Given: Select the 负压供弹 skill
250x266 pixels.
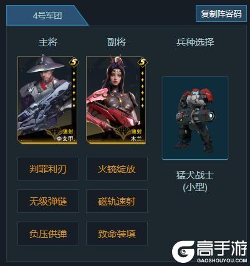Looking at the screenshot, I should (x=48, y=234).
